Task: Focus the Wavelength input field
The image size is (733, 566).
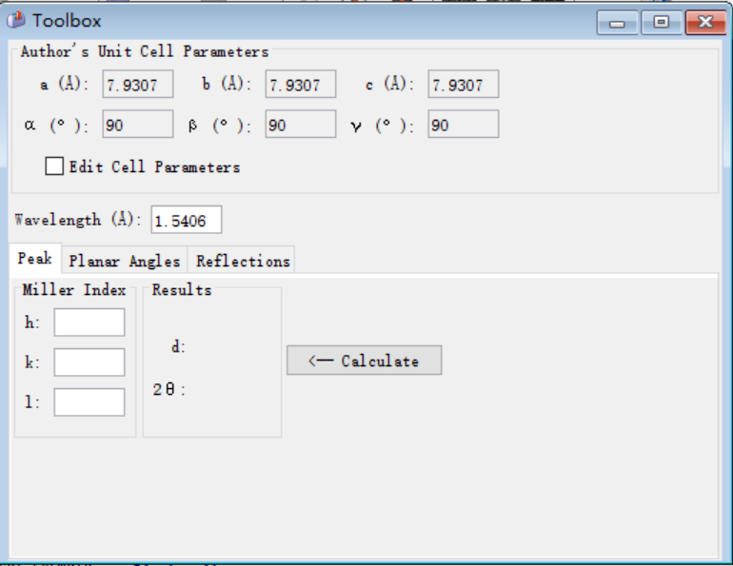Action: tap(186, 220)
